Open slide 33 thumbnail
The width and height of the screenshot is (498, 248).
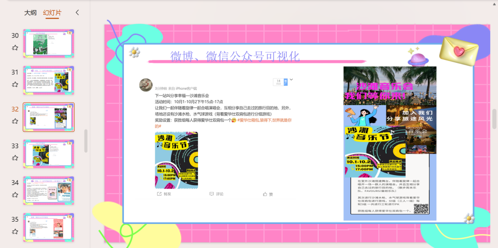(x=49, y=154)
